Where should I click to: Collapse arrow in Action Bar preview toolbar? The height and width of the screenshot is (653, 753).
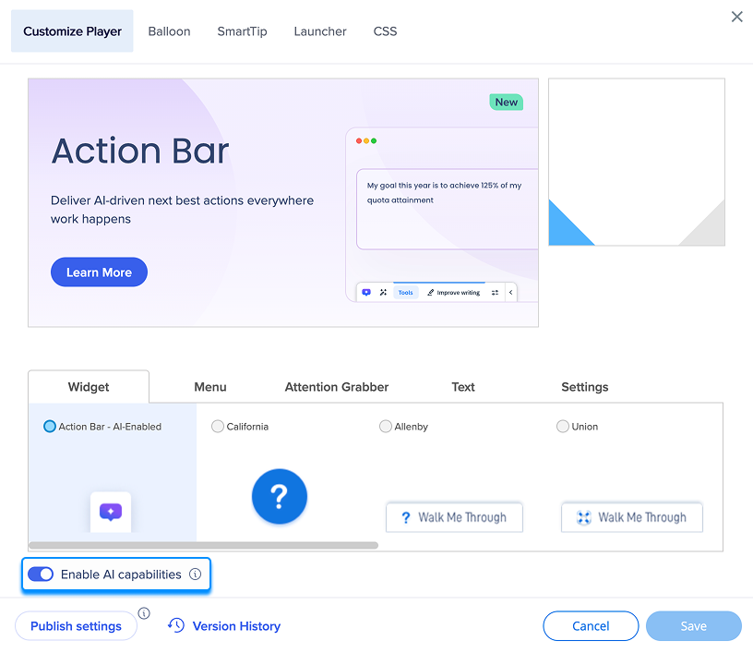tap(511, 293)
